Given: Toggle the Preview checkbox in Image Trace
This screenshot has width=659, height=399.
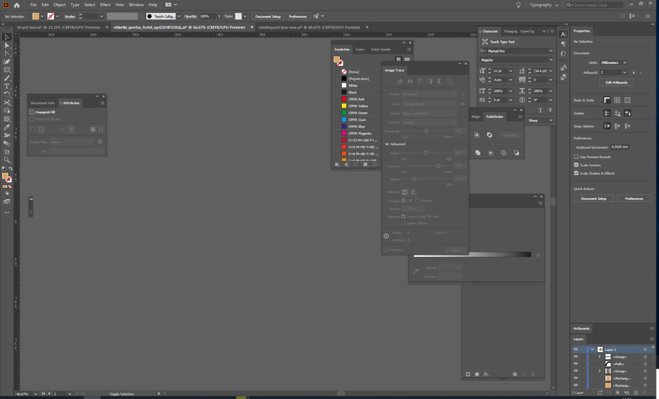Looking at the screenshot, I should pyautogui.click(x=386, y=250).
